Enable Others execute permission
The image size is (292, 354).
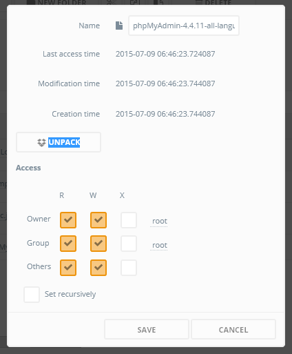click(129, 268)
